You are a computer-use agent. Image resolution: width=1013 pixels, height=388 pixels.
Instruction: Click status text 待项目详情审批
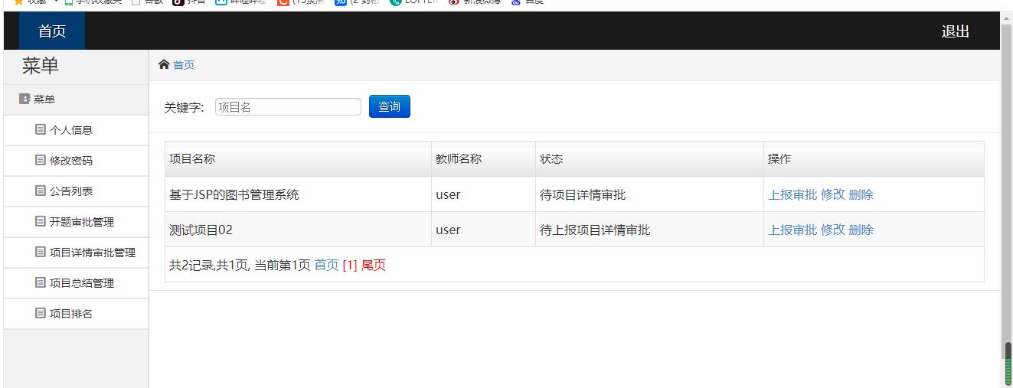(x=583, y=194)
